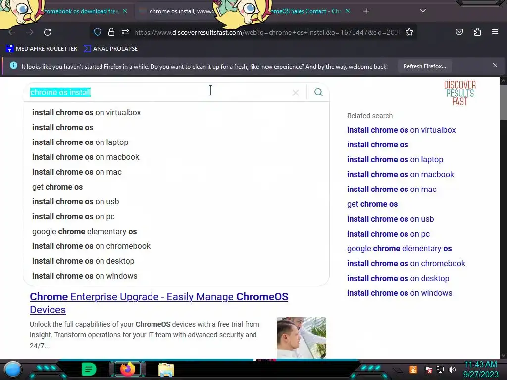Switch to chromebook os download free tab

click(x=81, y=11)
